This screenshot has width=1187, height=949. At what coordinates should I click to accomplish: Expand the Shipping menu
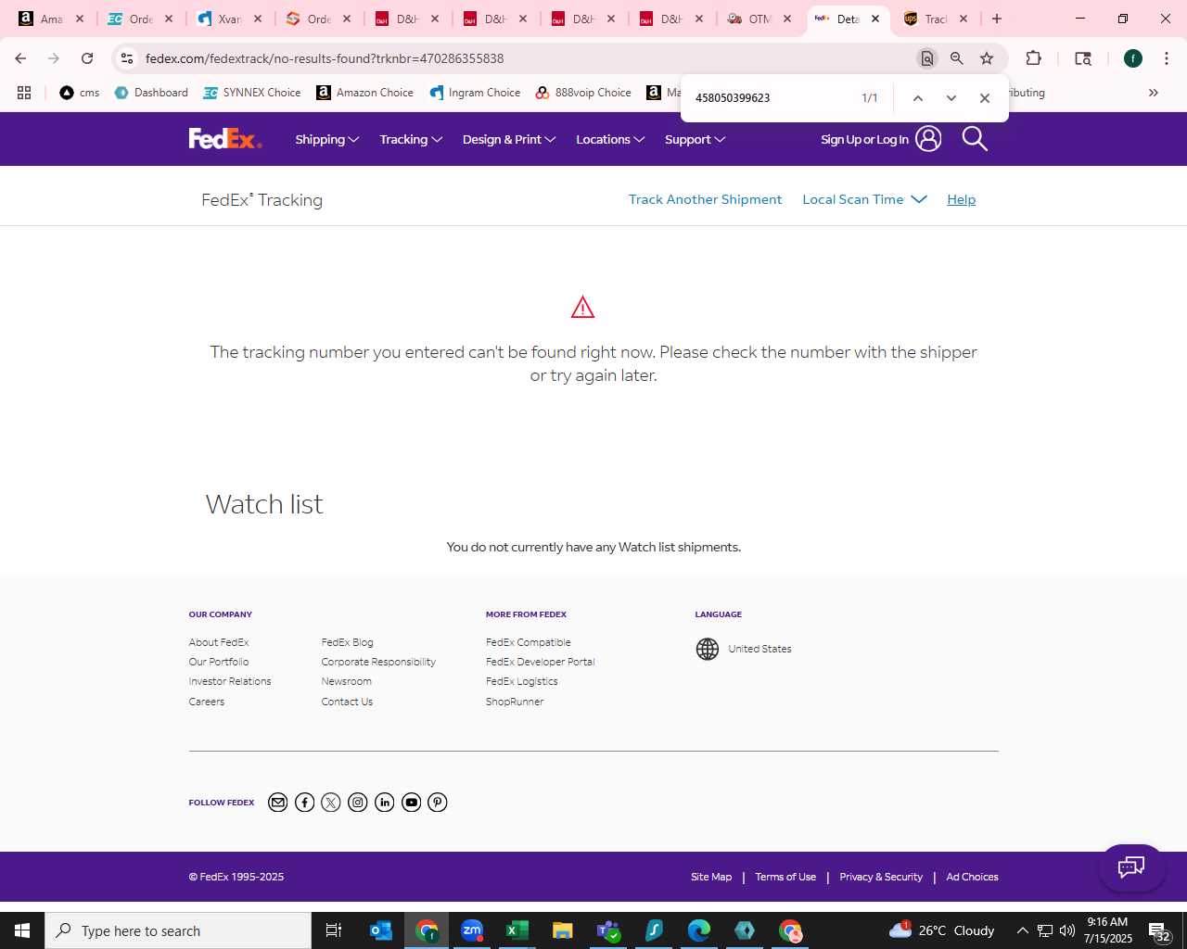tap(326, 140)
